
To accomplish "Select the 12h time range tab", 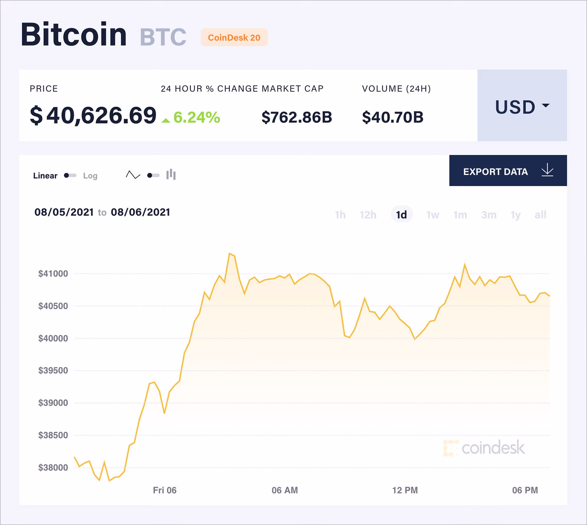I will (x=367, y=215).
